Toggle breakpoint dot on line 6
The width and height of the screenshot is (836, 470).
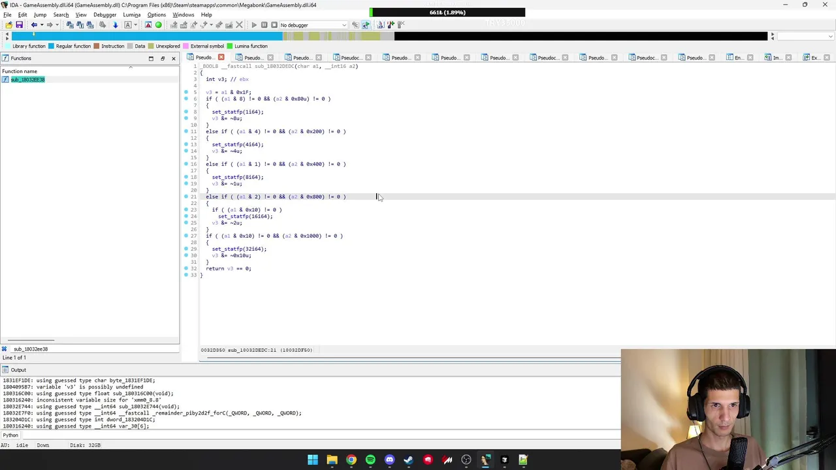(x=186, y=99)
